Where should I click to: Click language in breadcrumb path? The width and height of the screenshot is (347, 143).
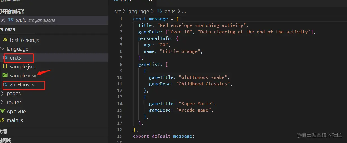138,12
